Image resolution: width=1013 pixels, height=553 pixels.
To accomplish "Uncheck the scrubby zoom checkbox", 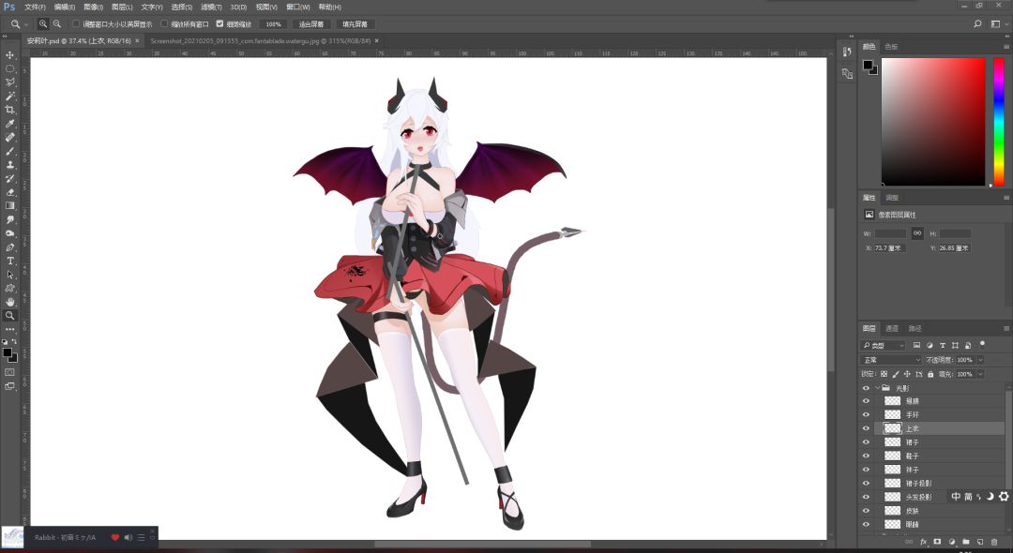I will click(x=219, y=23).
